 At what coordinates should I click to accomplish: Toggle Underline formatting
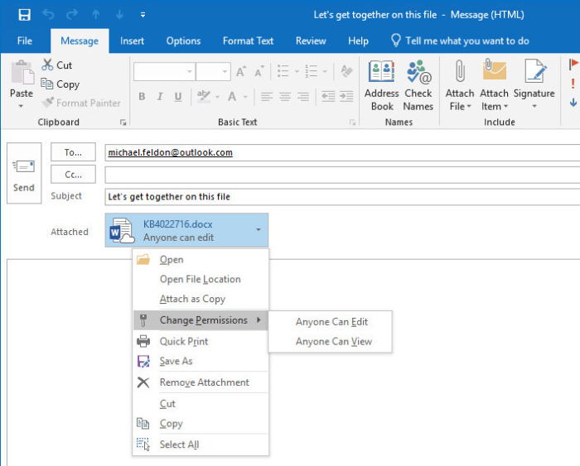click(177, 97)
